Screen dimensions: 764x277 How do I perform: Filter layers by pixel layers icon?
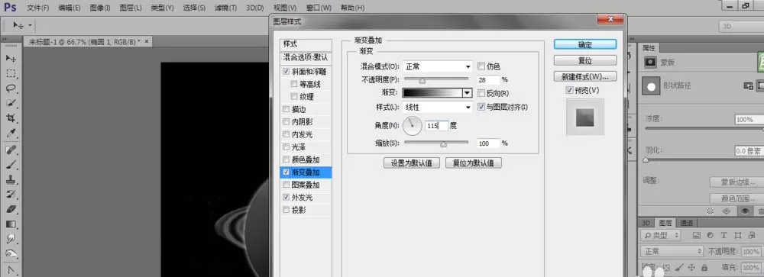[696, 235]
